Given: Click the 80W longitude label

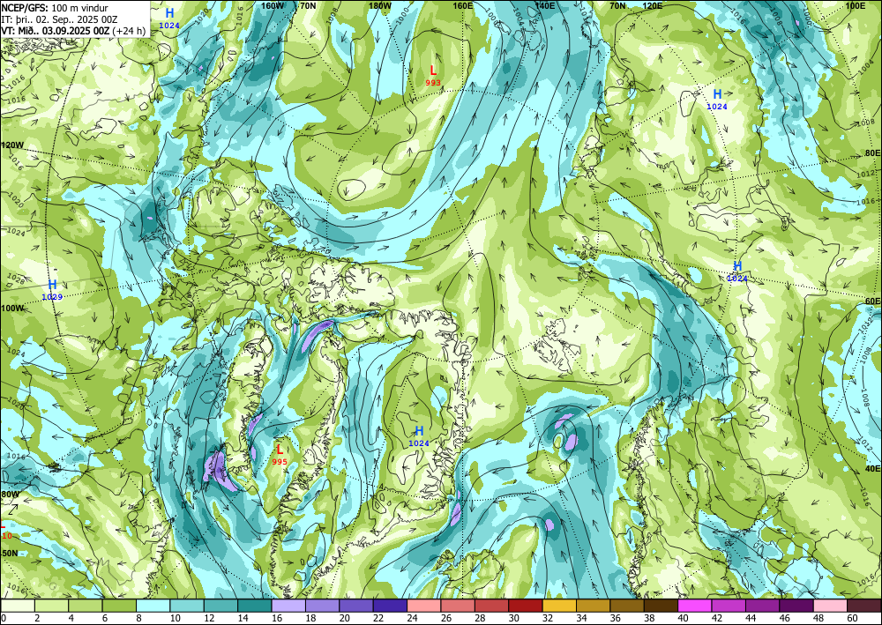Looking at the screenshot, I should [x=10, y=495].
